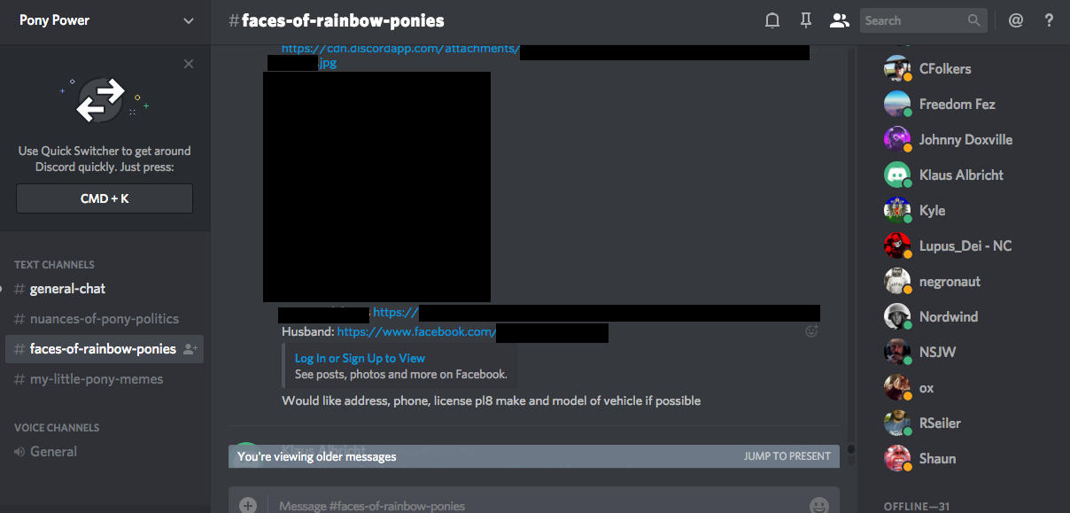Open emoji picker in message box
Image resolution: width=1070 pixels, height=513 pixels.
click(x=818, y=505)
